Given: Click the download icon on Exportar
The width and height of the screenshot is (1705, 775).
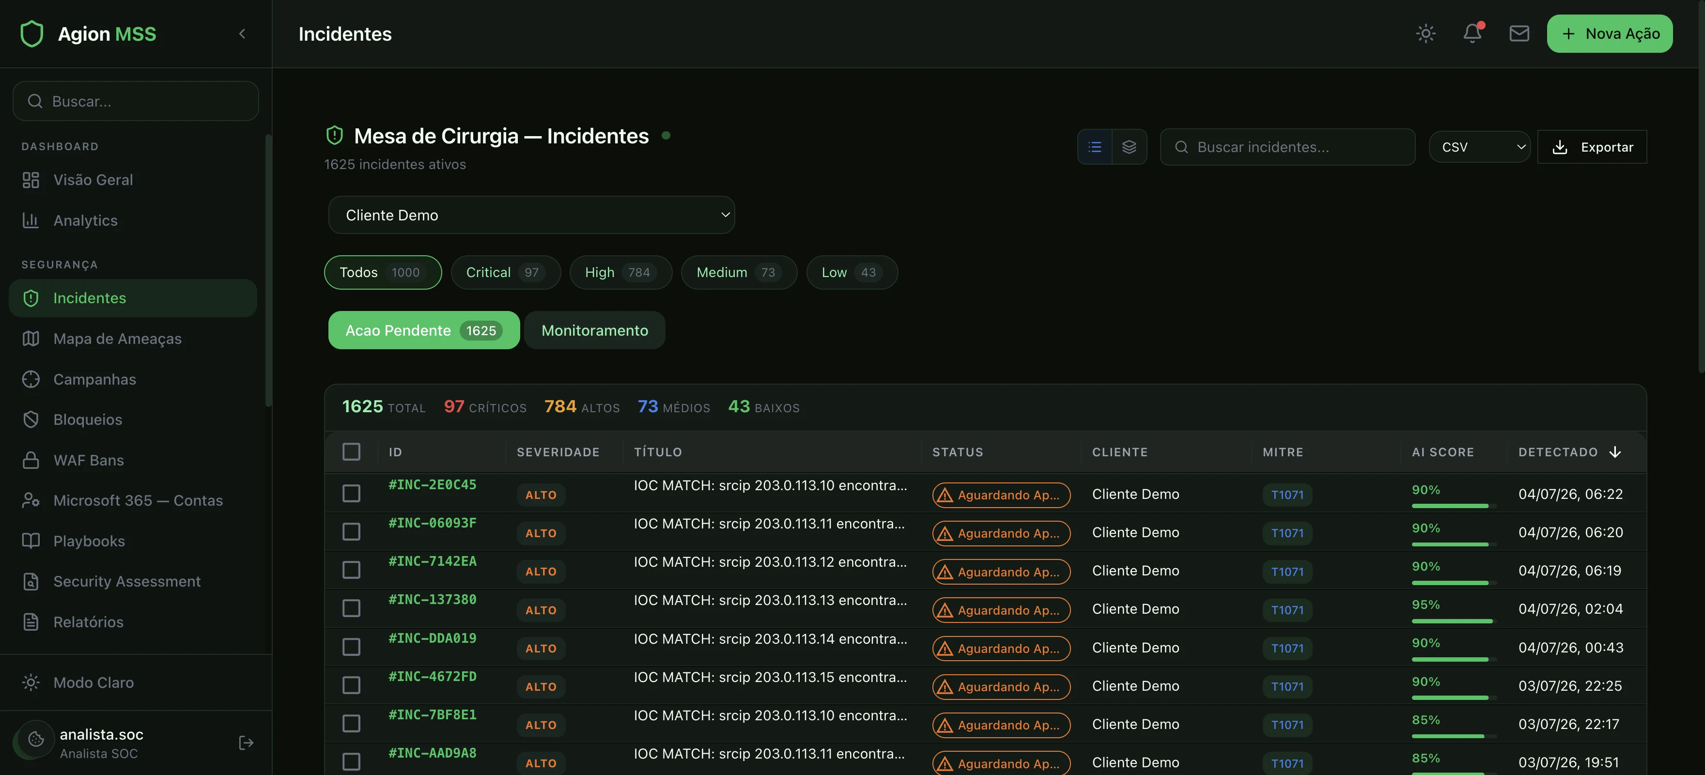Looking at the screenshot, I should (1560, 147).
